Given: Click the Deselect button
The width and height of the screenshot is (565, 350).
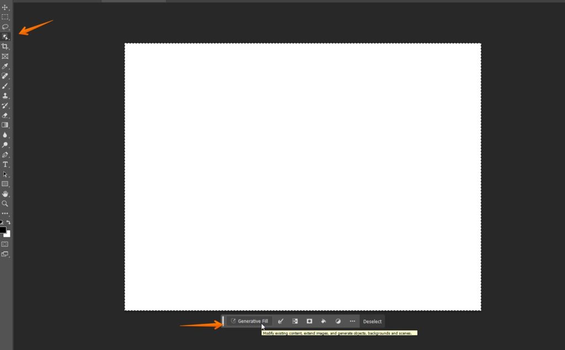Looking at the screenshot, I should (372, 321).
